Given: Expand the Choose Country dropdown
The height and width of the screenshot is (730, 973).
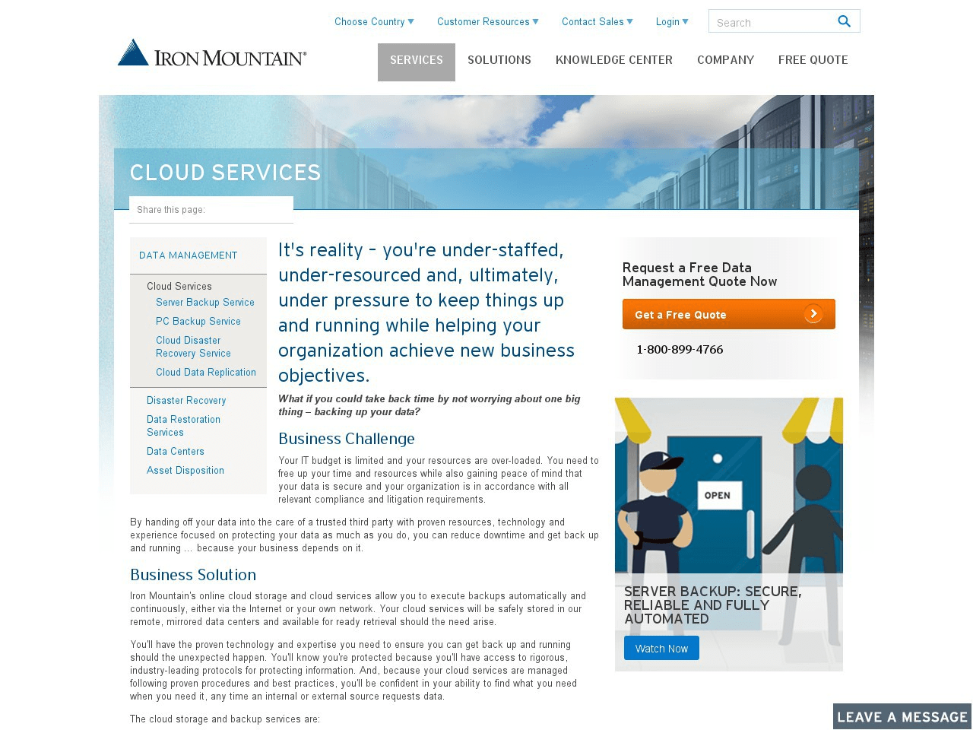Looking at the screenshot, I should point(374,21).
